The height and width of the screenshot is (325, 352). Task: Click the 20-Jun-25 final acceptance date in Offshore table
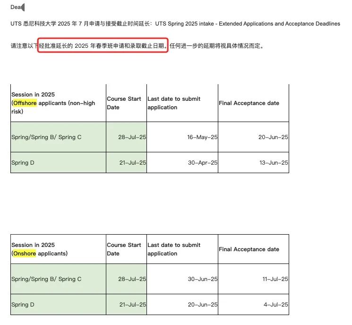coord(273,137)
